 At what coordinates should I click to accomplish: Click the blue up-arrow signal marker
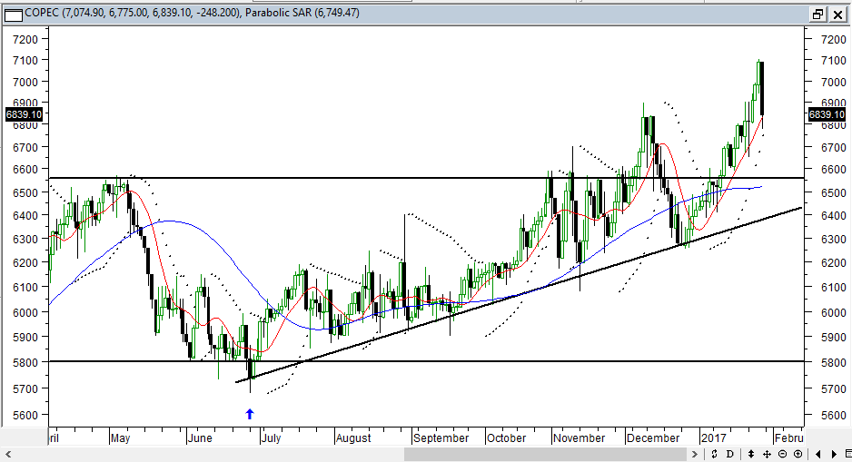[250, 414]
